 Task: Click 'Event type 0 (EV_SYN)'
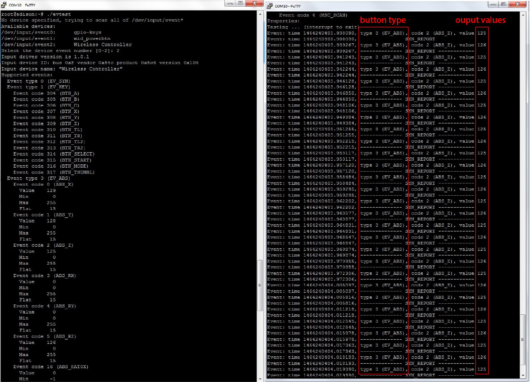39,81
